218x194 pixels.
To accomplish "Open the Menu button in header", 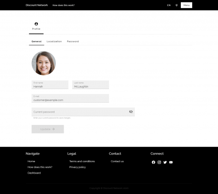I will pos(186,5).
